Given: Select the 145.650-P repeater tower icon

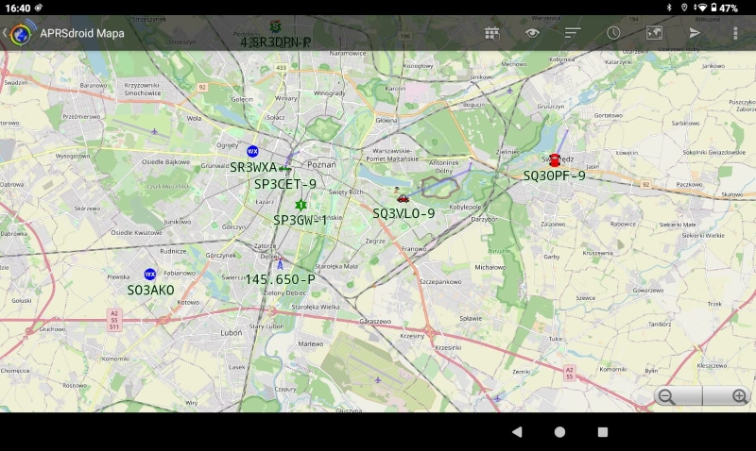Looking at the screenshot, I should (x=280, y=264).
